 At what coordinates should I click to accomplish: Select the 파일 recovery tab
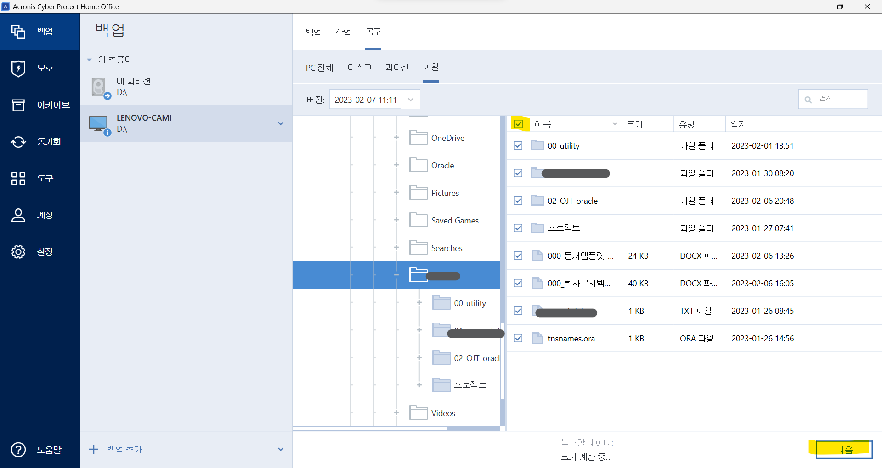(431, 67)
